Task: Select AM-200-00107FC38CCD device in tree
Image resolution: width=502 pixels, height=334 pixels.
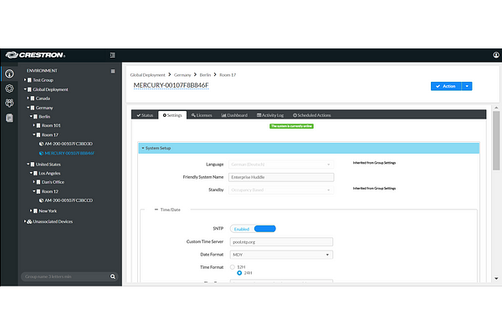Action: pyautogui.click(x=67, y=200)
